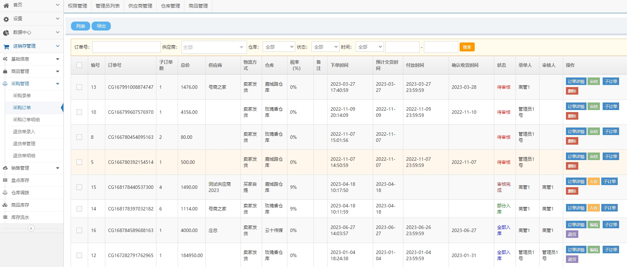Collapse sidebar with the double-arrow icon

click(x=31, y=228)
